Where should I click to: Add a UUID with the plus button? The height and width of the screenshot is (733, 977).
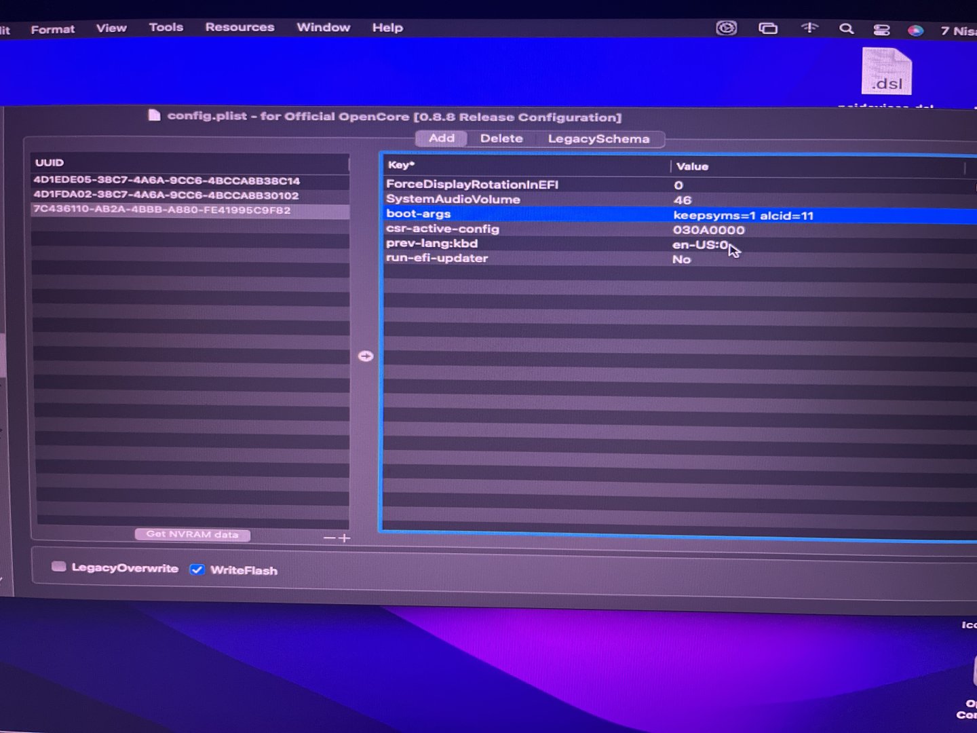tap(345, 538)
